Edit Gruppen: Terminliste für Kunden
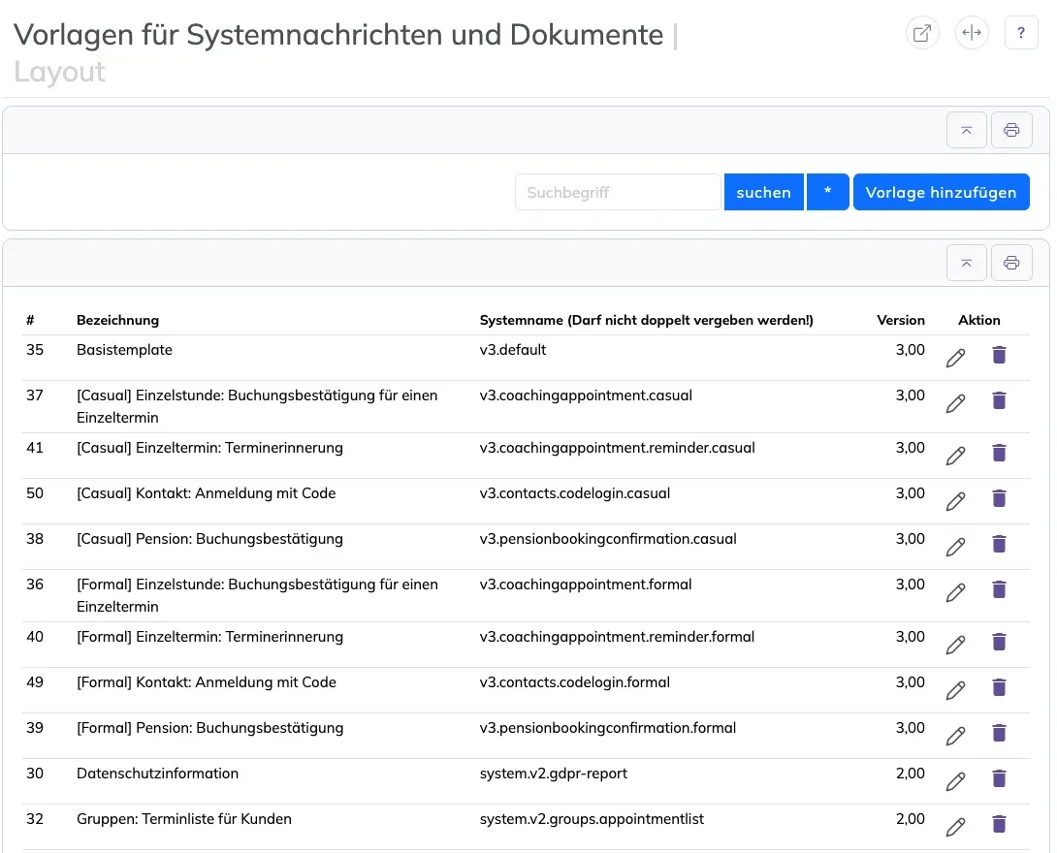 point(955,828)
